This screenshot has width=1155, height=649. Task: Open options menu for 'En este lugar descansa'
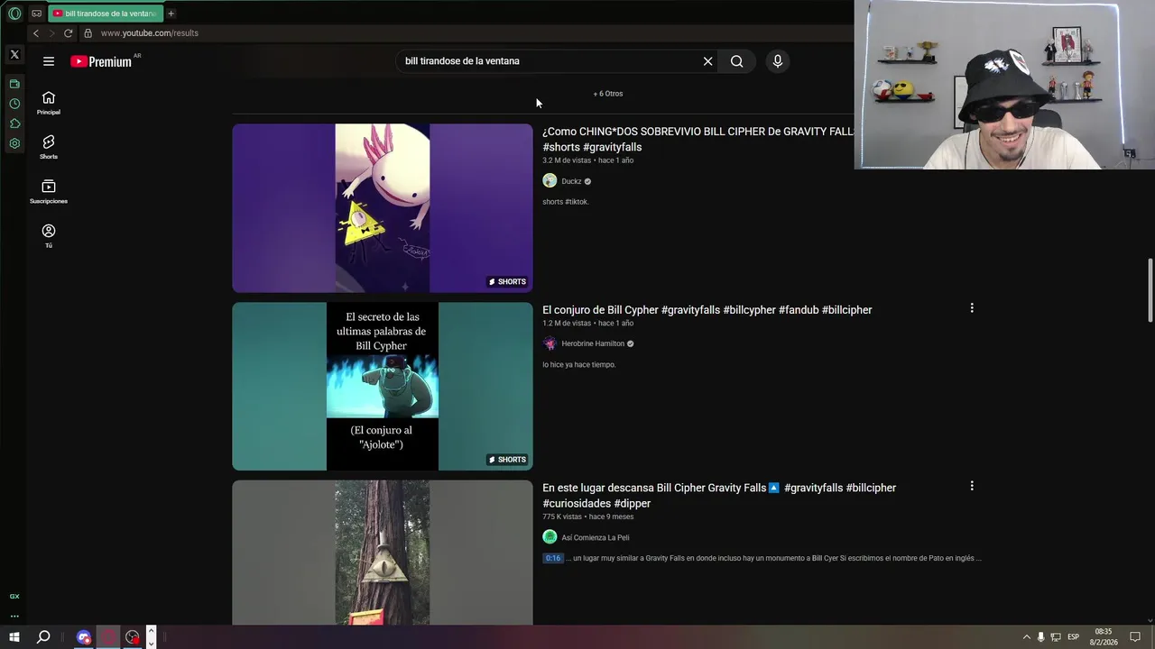[972, 486]
